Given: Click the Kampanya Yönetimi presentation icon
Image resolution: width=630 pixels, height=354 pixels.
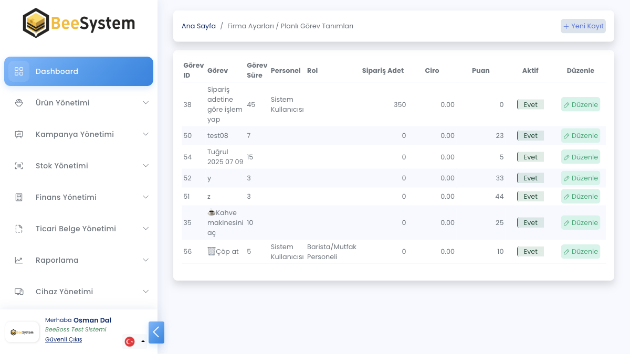Looking at the screenshot, I should 19,134.
